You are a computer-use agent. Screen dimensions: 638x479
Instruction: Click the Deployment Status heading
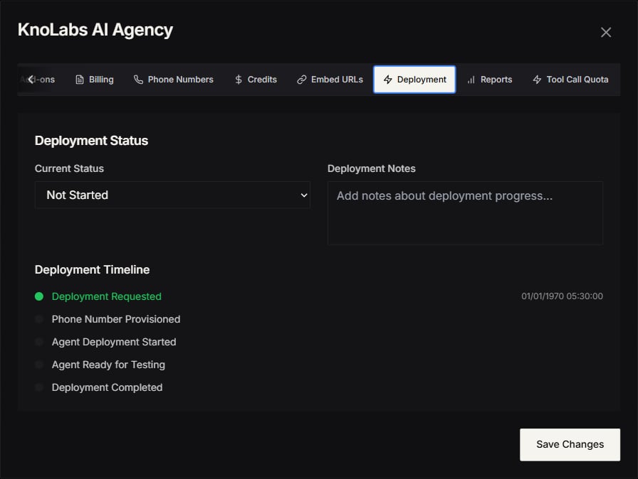92,141
